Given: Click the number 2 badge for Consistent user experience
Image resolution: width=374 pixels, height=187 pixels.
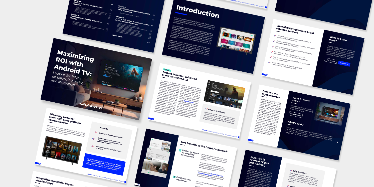Looking at the screenshot, I should click(174, 177).
